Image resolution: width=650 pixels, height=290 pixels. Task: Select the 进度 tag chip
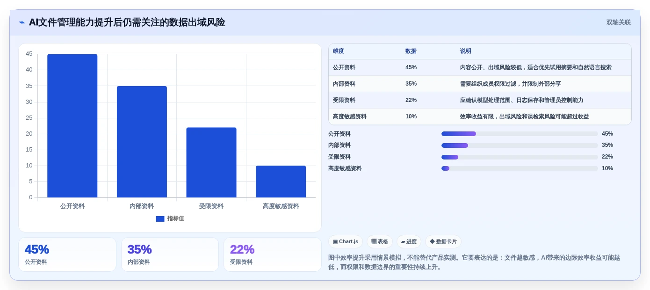click(409, 242)
